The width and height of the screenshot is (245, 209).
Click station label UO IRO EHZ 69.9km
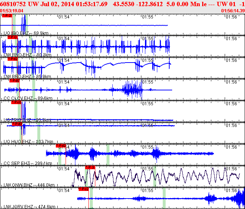pyautogui.click(x=26, y=33)
